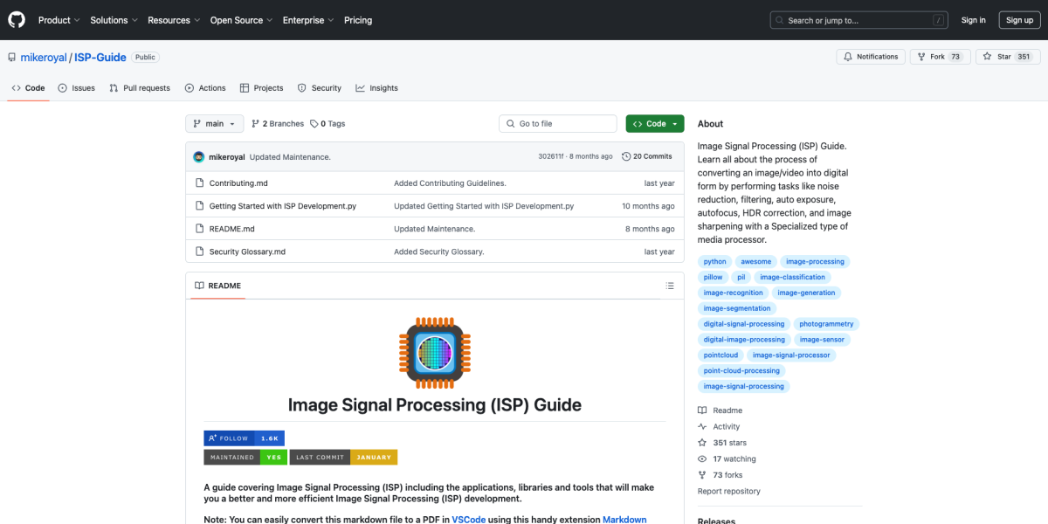Viewport: 1048px width, 524px height.
Task: Click the GitHub logo icon
Action: click(17, 20)
